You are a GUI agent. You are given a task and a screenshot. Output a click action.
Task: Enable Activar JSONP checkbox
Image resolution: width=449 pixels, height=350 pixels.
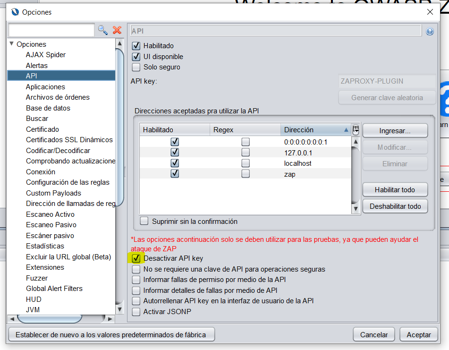point(136,312)
